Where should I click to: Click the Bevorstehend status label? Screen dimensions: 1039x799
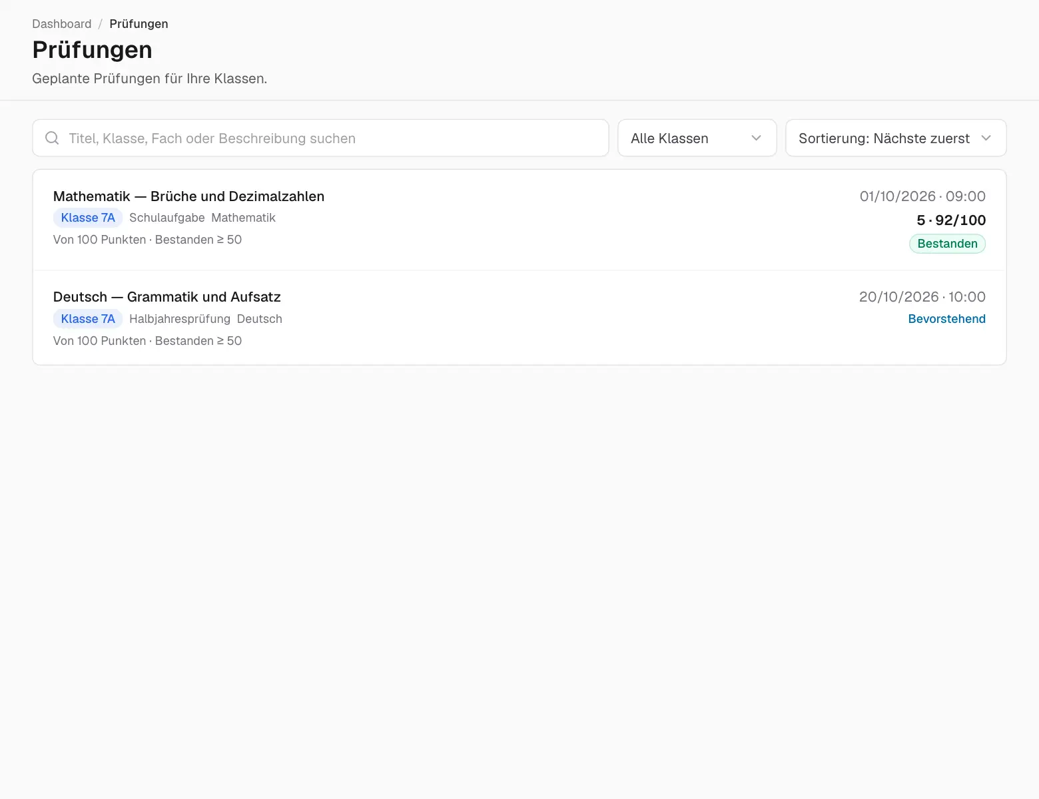pos(946,319)
